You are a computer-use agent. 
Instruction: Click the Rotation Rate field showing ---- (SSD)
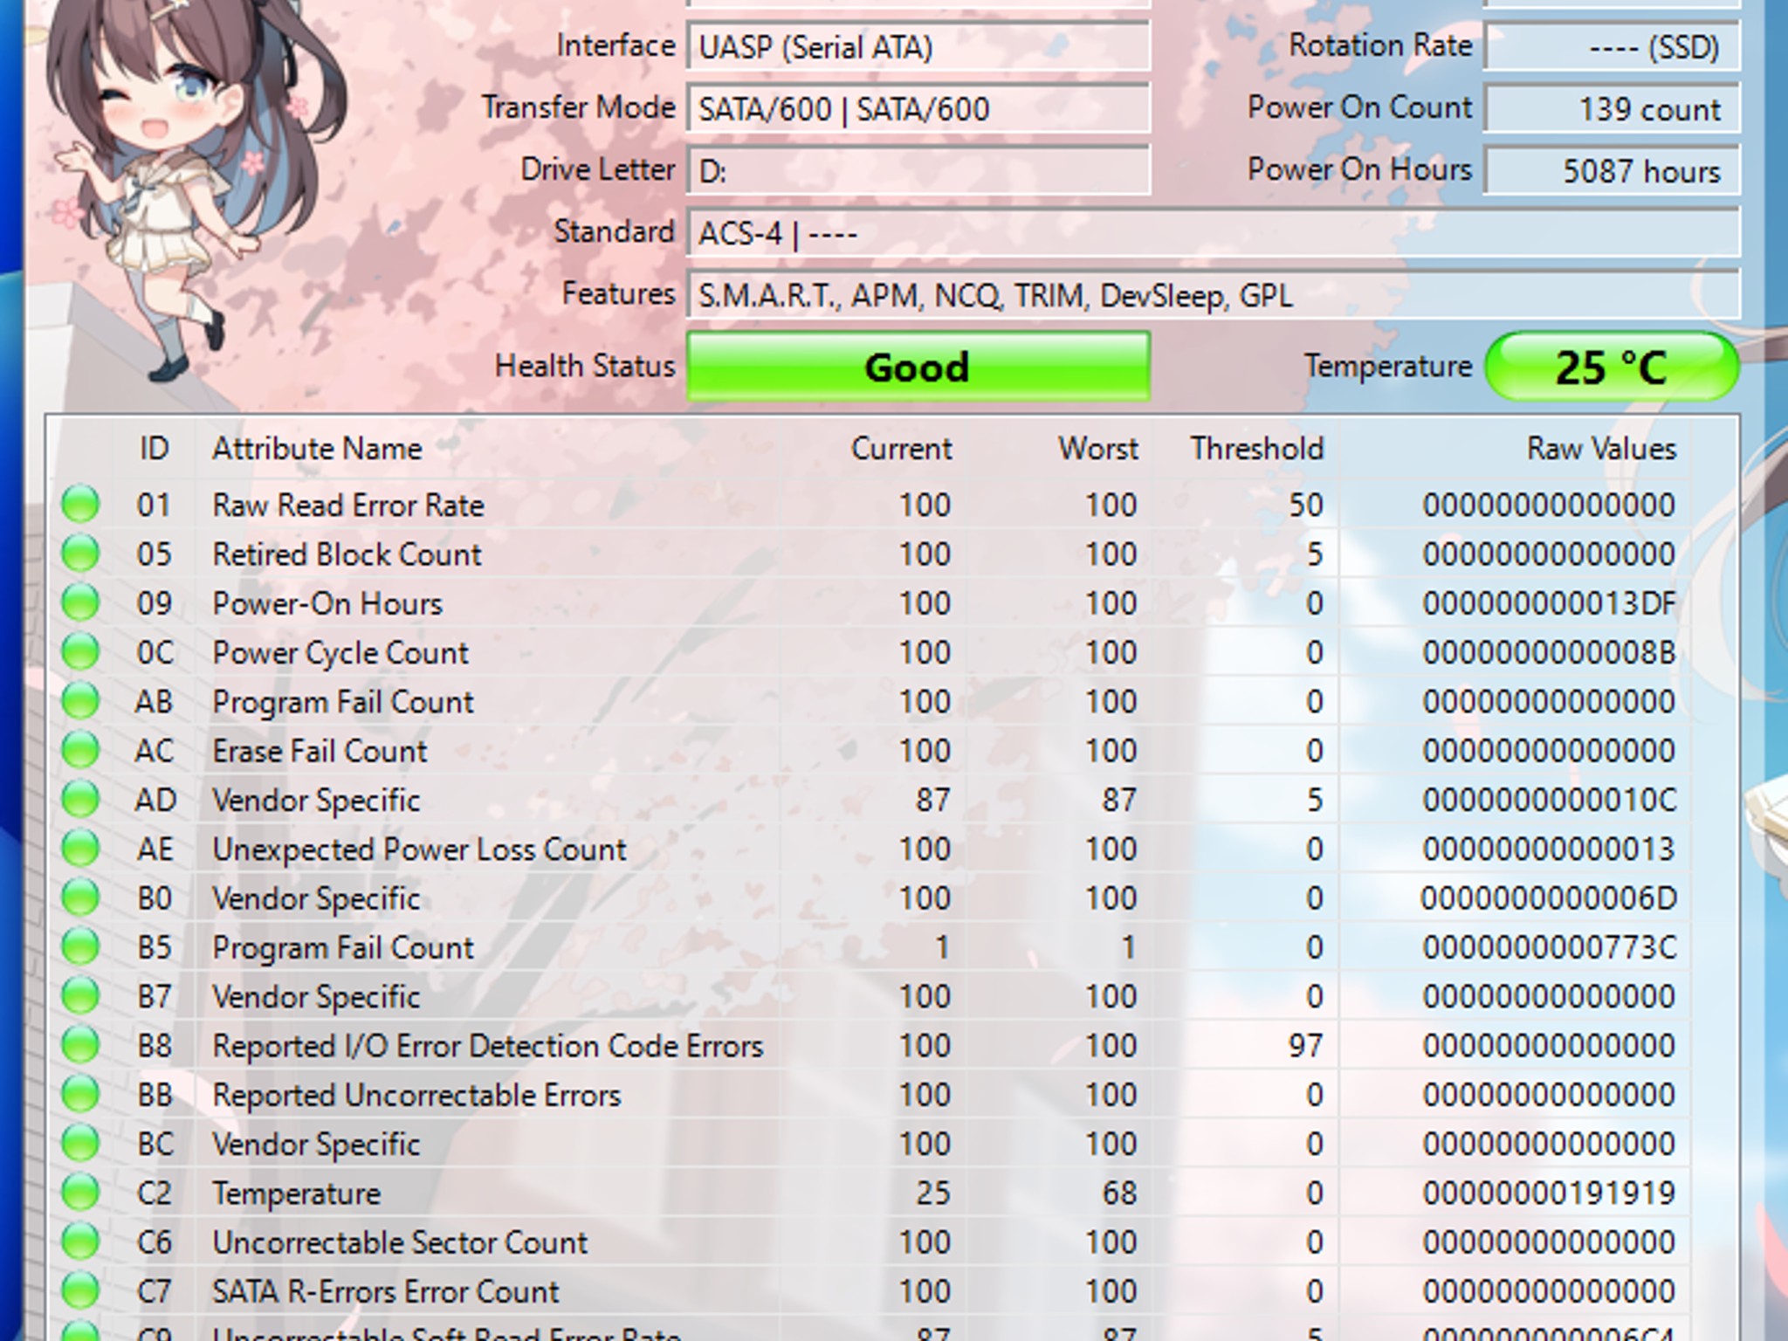(x=1612, y=46)
